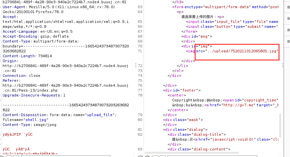The image size is (290, 157).
Task: Click the Accept-Encoding: gzip, deflate line
Action: (x=36, y=36)
